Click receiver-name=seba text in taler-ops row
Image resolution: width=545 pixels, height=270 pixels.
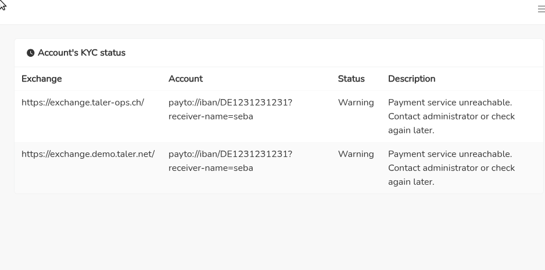(211, 116)
